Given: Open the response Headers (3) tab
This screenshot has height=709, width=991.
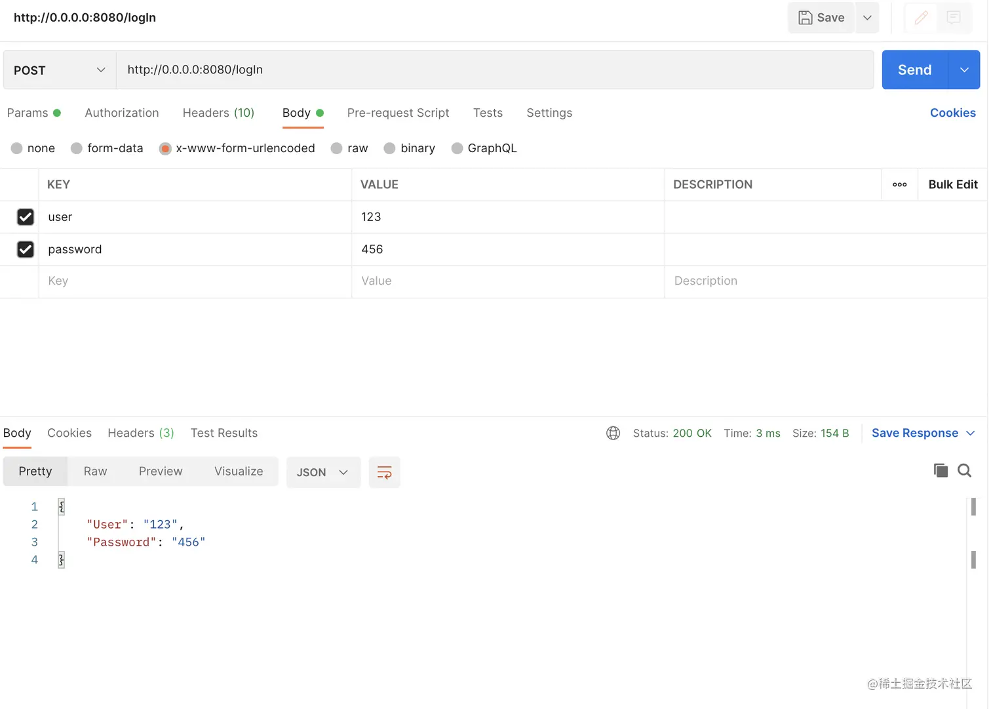Looking at the screenshot, I should click(x=141, y=433).
